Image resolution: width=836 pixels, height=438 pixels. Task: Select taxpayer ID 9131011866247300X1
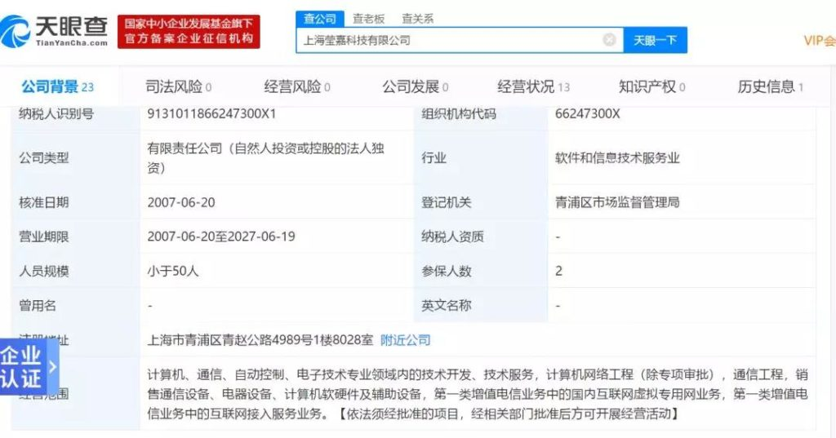coord(211,113)
